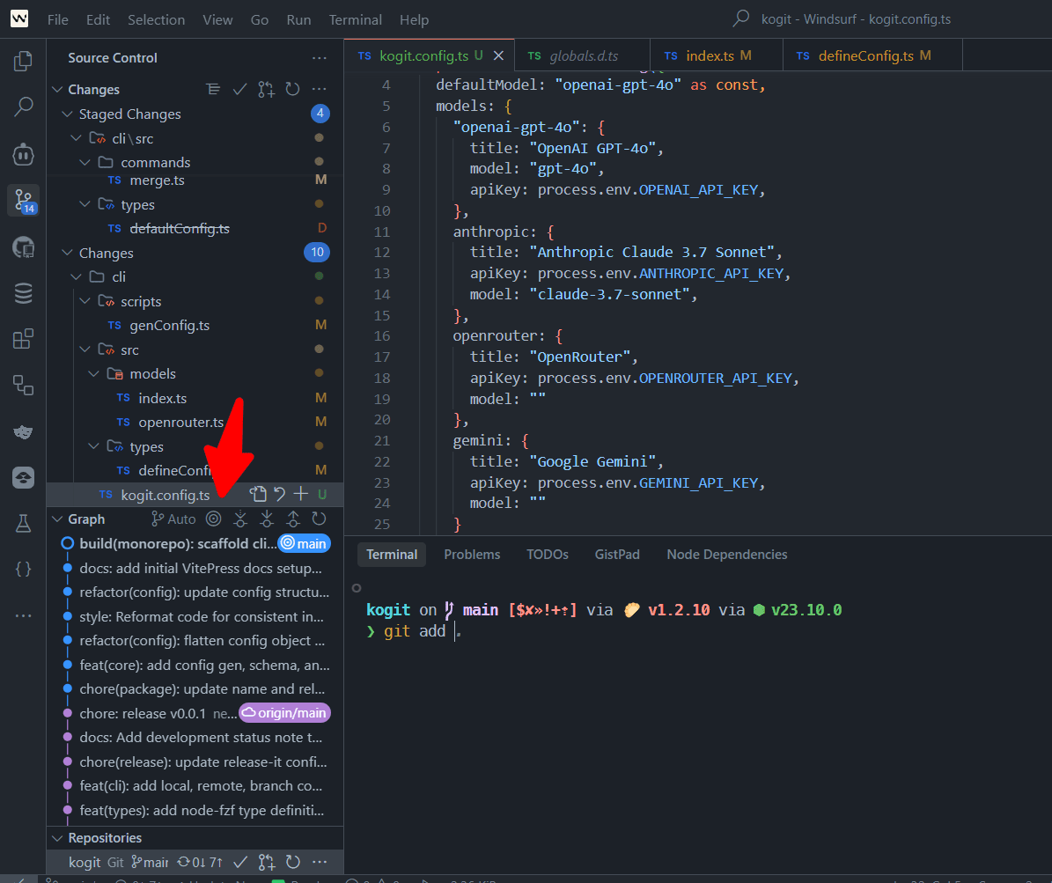
Task: Click the main branch selector in Repositories row
Action: [151, 862]
